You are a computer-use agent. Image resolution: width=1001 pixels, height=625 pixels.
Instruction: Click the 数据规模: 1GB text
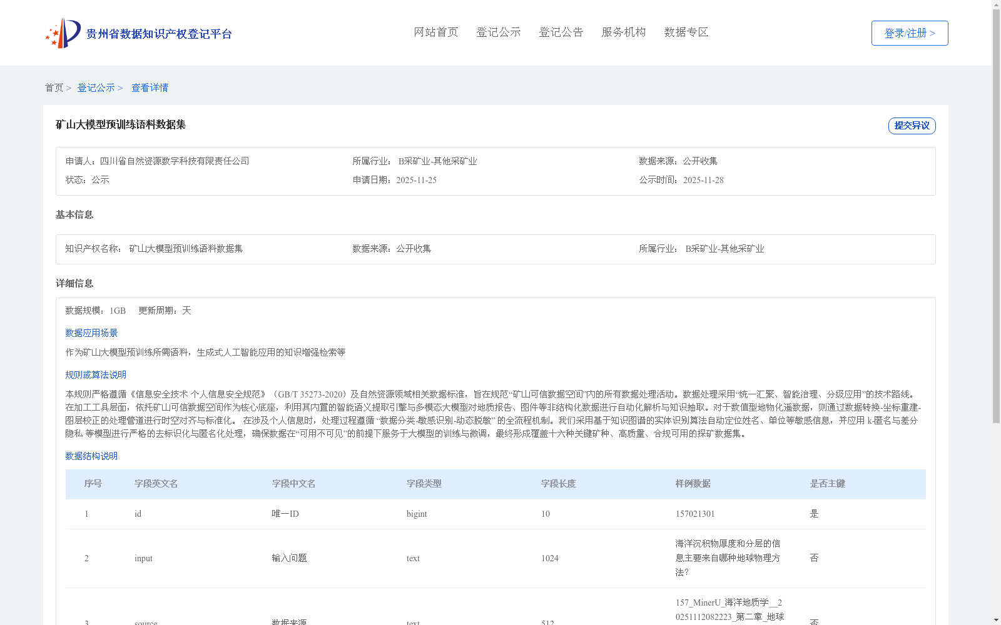[x=96, y=311]
